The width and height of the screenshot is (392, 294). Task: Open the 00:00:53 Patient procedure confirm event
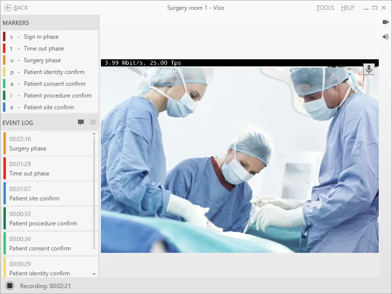click(x=48, y=218)
